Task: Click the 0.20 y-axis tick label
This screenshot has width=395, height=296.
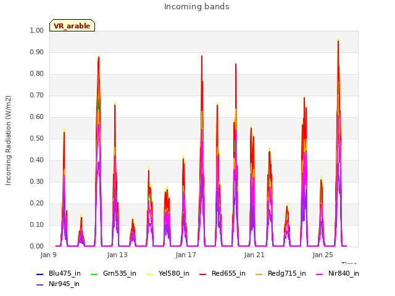Action: pos(37,203)
